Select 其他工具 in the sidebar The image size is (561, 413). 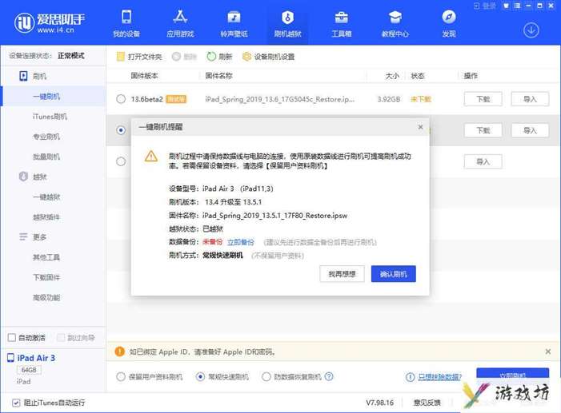click(x=46, y=257)
